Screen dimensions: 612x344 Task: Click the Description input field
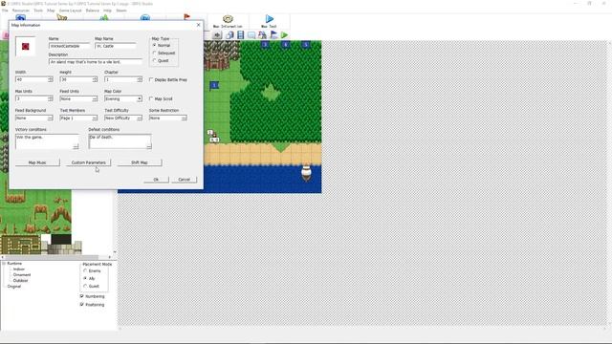[x=96, y=61]
